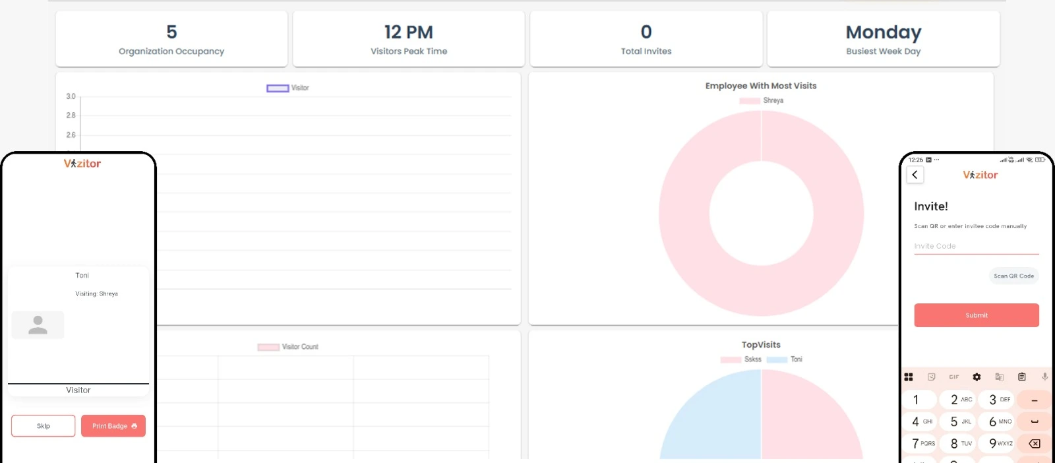Open keyboard apps grid icon
This screenshot has width=1055, height=463.
pos(909,377)
